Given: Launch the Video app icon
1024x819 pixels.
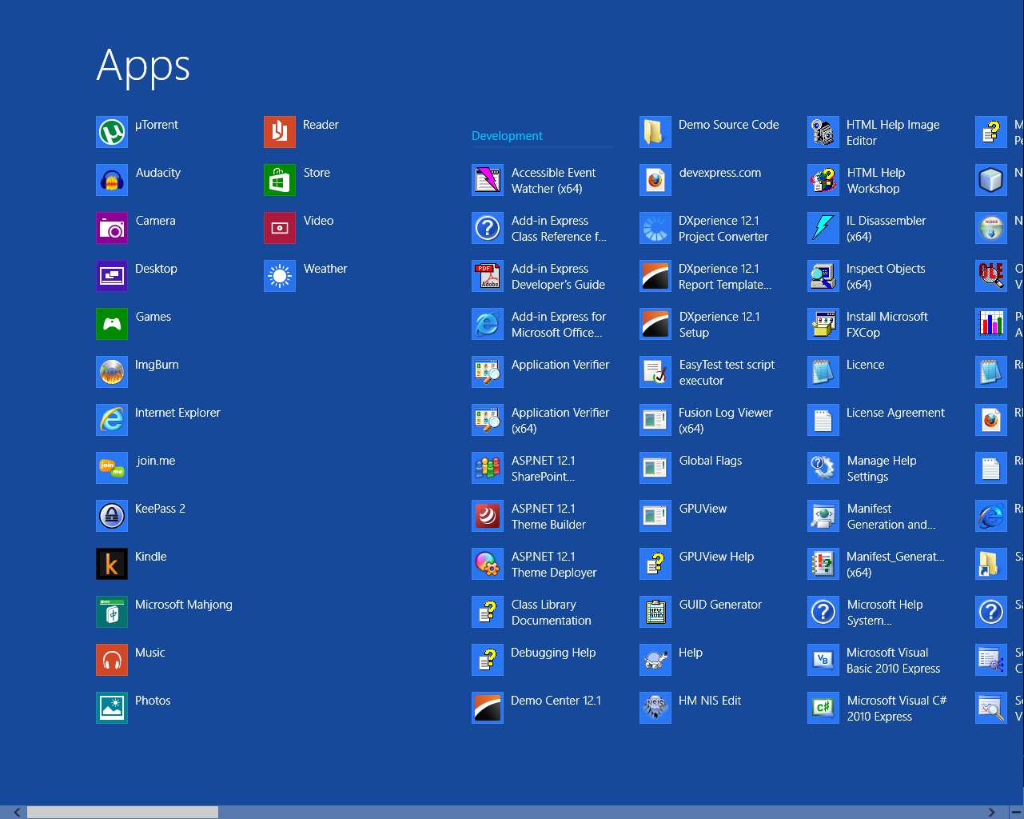Looking at the screenshot, I should [280, 228].
